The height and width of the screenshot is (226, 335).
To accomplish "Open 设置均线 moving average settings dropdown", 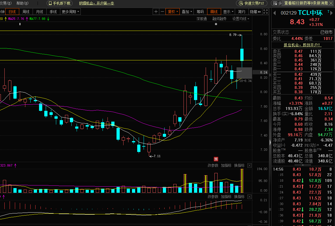I will tap(241, 19).
